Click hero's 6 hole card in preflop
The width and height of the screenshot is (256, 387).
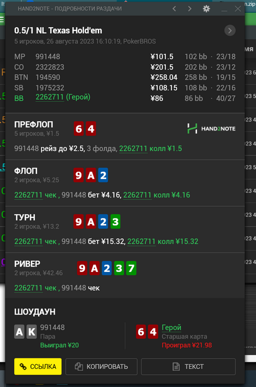coord(79,129)
